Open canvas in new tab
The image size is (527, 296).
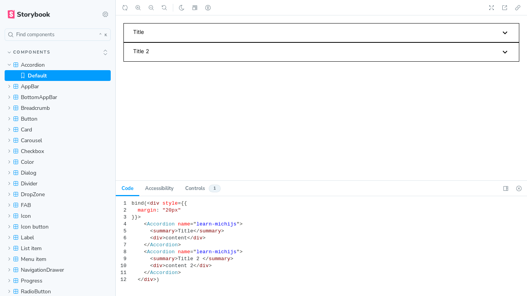tap(505, 8)
